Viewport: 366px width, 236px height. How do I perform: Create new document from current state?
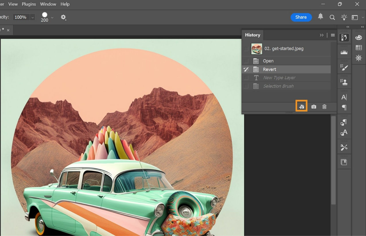[x=301, y=106]
